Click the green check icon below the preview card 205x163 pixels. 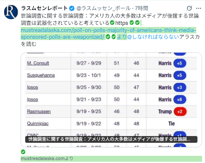point(23,152)
